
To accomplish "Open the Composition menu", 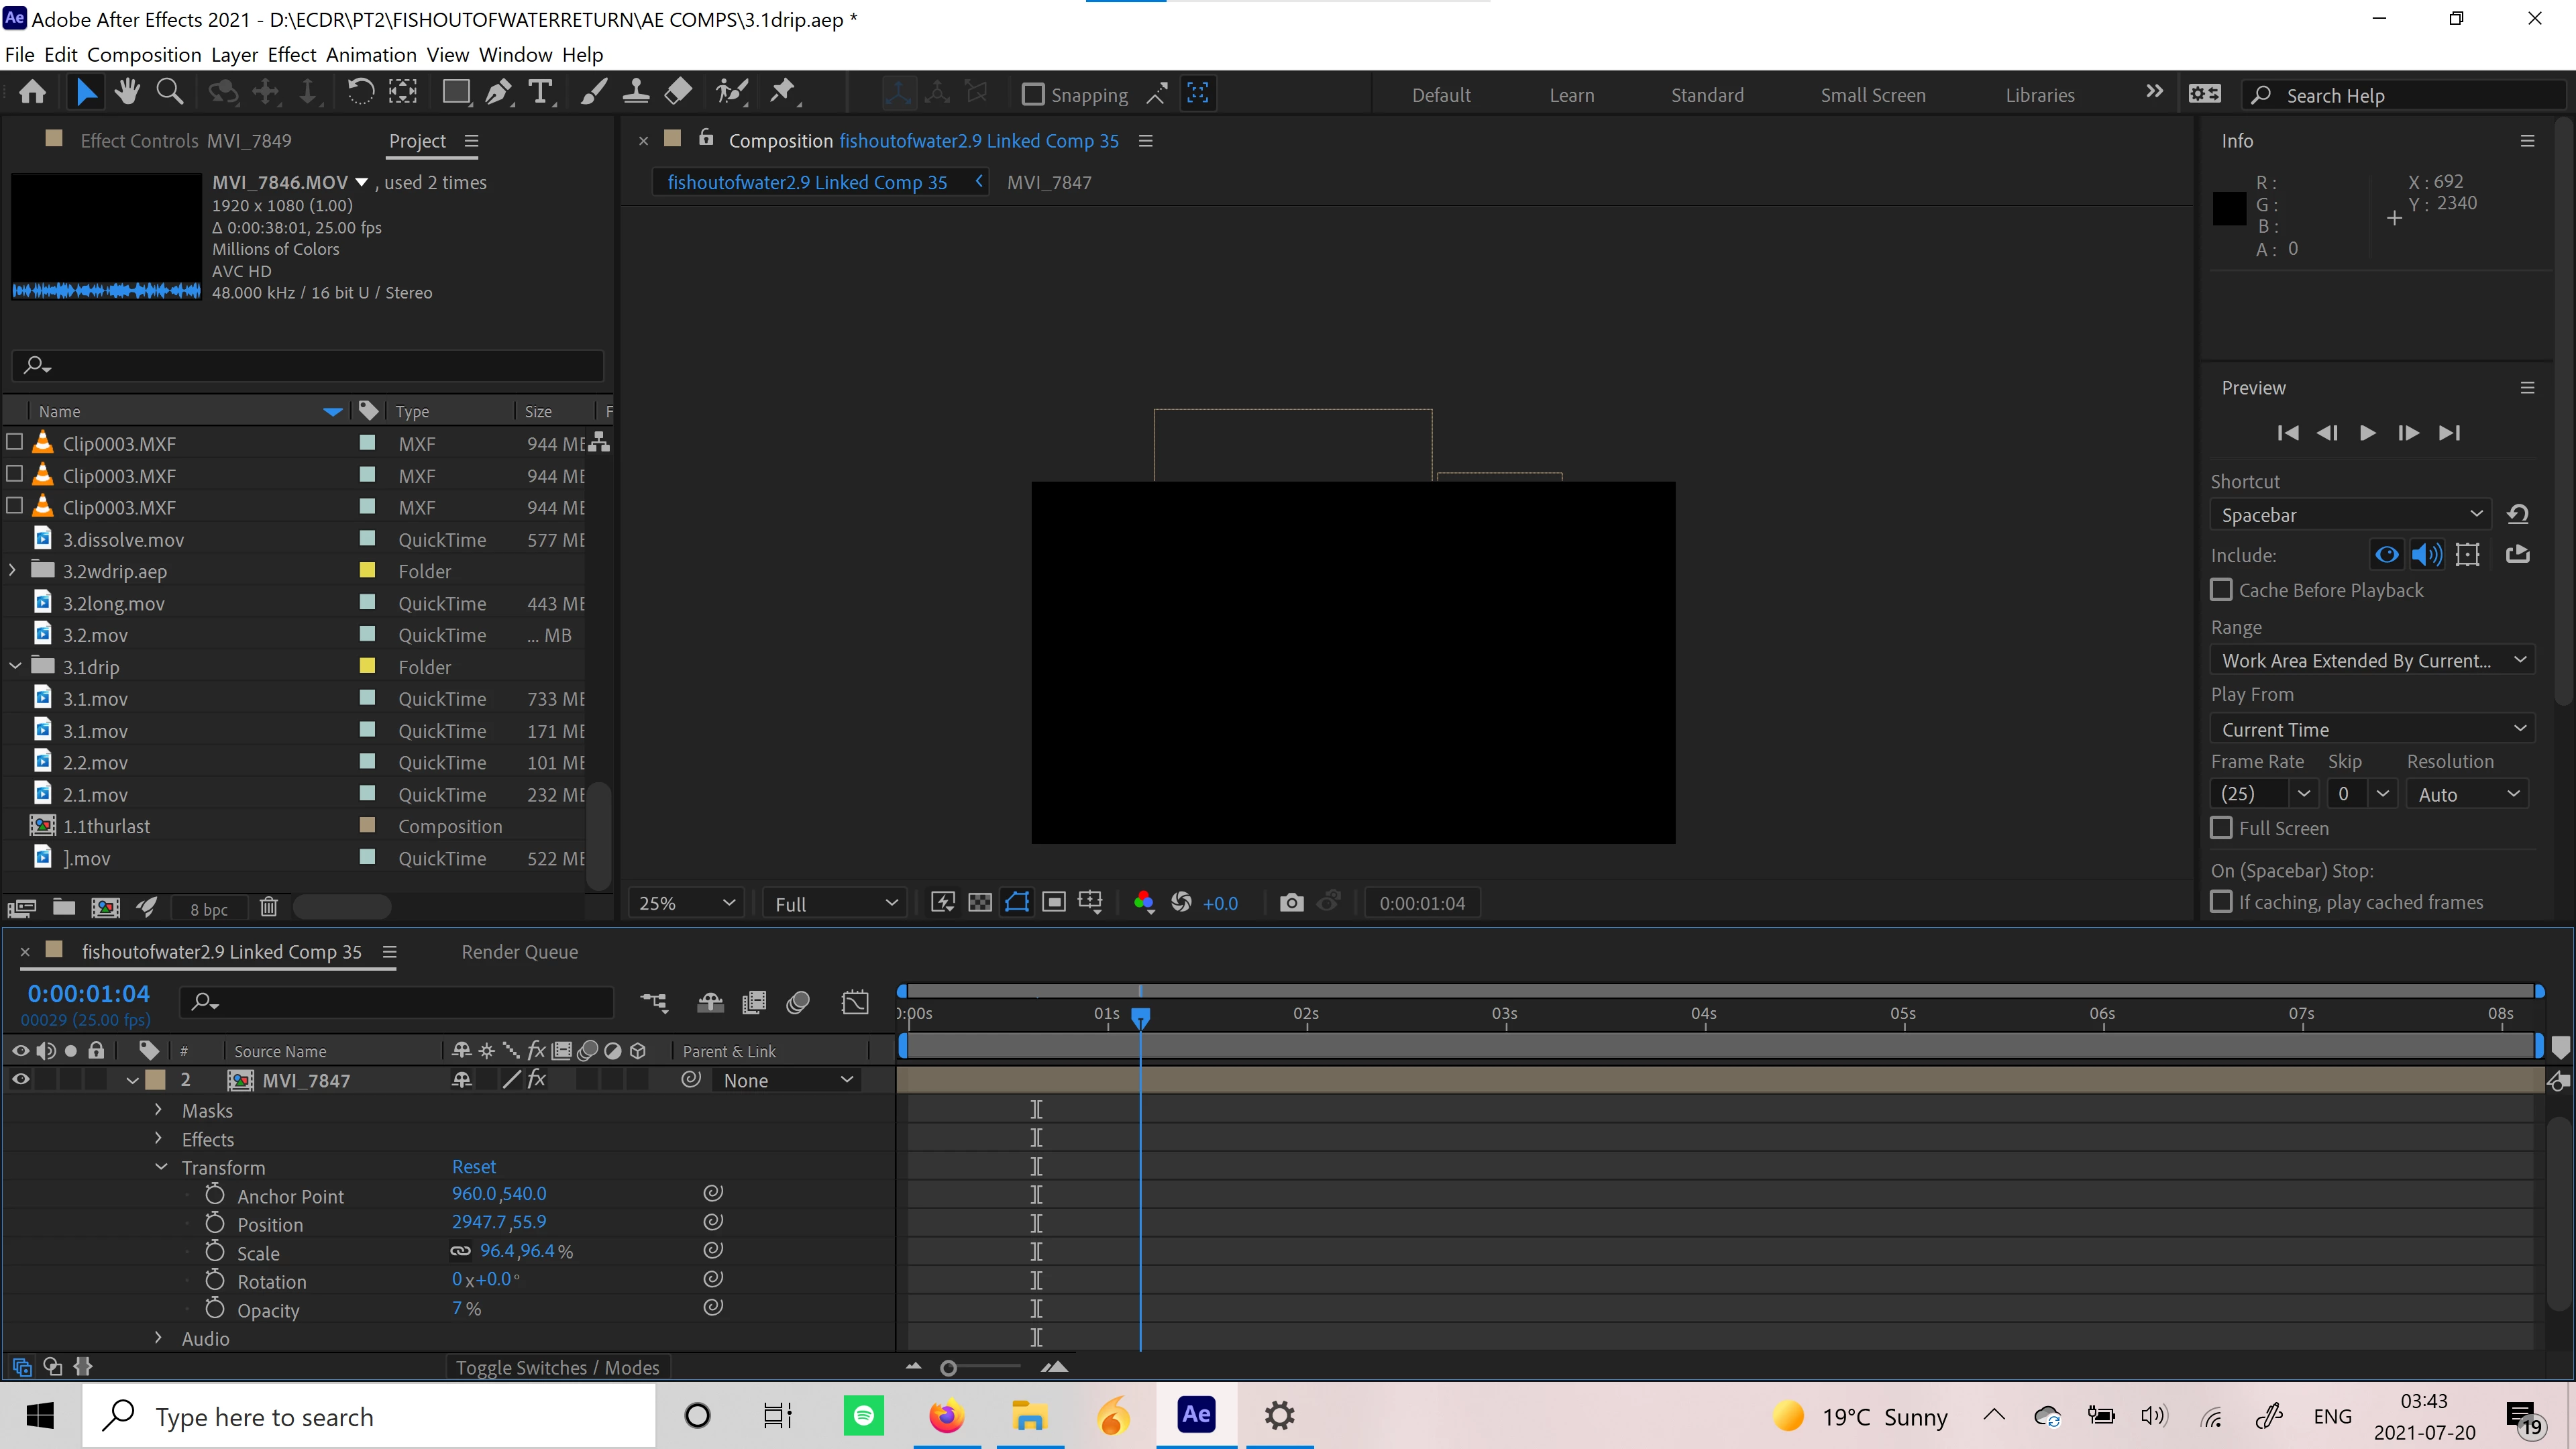I will (144, 55).
